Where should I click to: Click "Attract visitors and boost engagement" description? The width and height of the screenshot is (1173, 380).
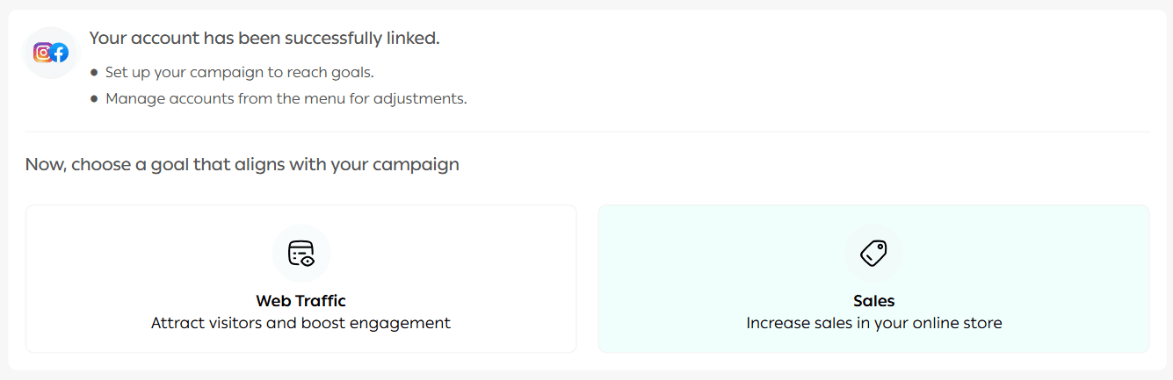click(x=300, y=323)
